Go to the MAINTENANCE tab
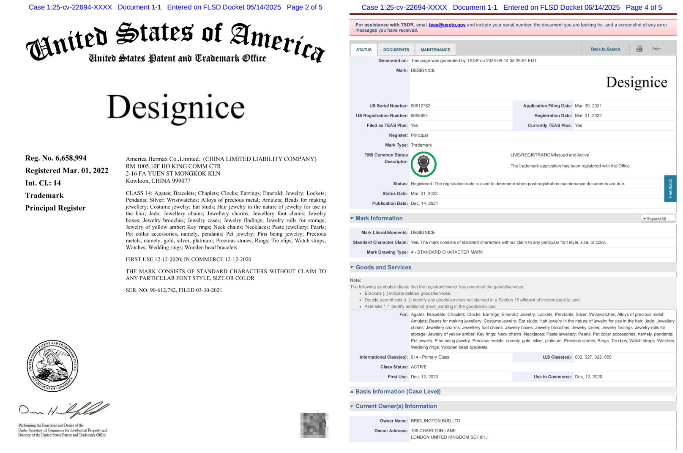Image resolution: width=683 pixels, height=453 pixels. pos(435,50)
